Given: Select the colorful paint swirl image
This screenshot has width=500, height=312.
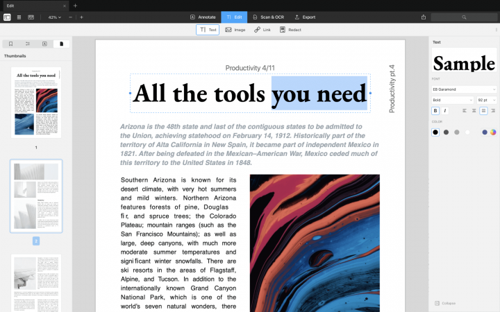Looking at the screenshot, I should coord(315,243).
